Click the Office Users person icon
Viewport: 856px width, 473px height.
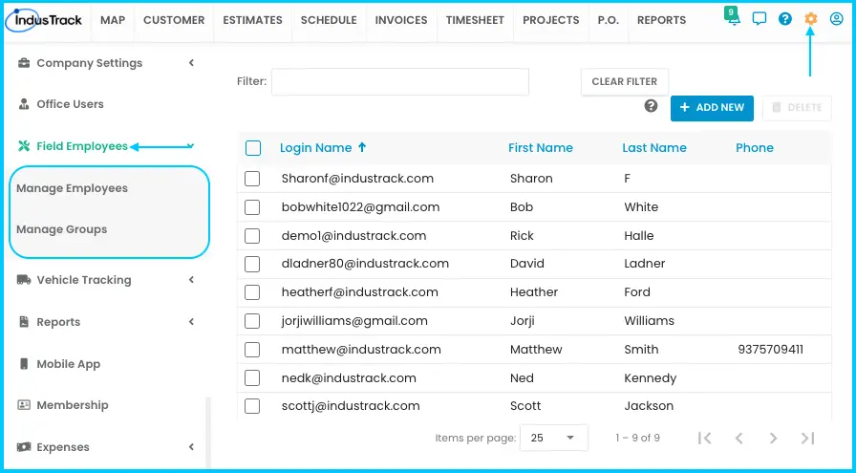(24, 104)
